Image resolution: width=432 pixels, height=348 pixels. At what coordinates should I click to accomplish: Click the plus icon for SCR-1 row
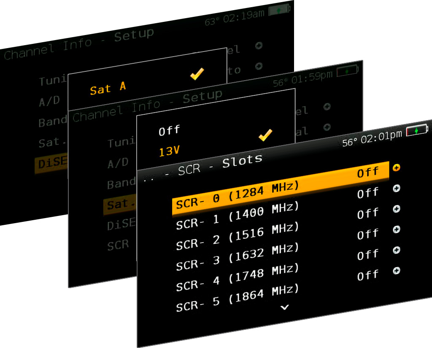[396, 189]
